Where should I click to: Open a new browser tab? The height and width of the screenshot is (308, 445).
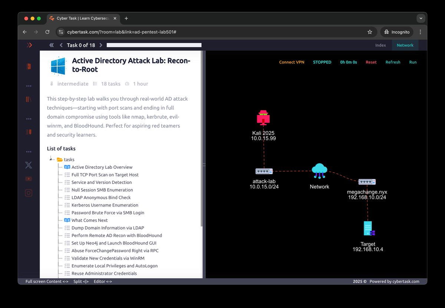click(x=126, y=18)
